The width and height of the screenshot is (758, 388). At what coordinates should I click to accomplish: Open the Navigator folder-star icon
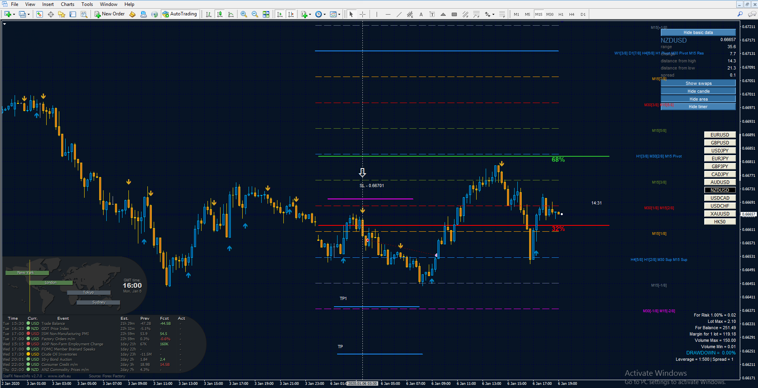tap(62, 14)
